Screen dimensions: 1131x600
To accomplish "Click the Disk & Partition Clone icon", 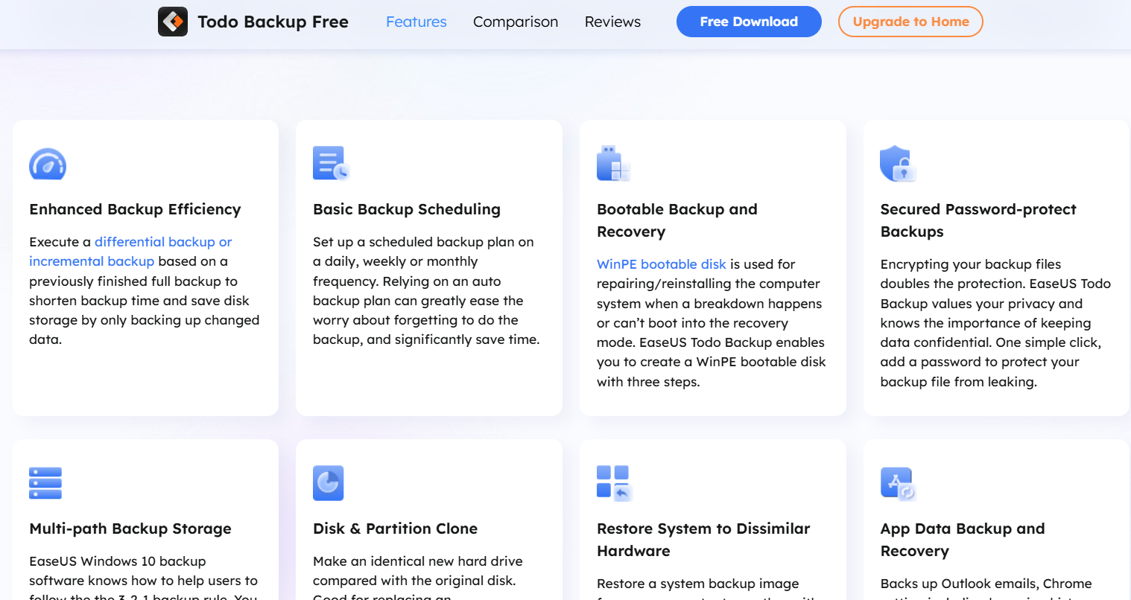I will 329,483.
